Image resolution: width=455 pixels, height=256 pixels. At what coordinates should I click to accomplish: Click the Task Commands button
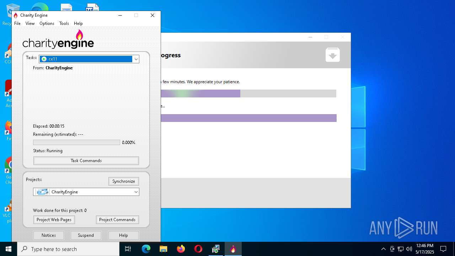coord(86,161)
